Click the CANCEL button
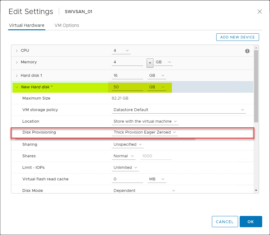The width and height of the screenshot is (270, 235). click(225, 222)
